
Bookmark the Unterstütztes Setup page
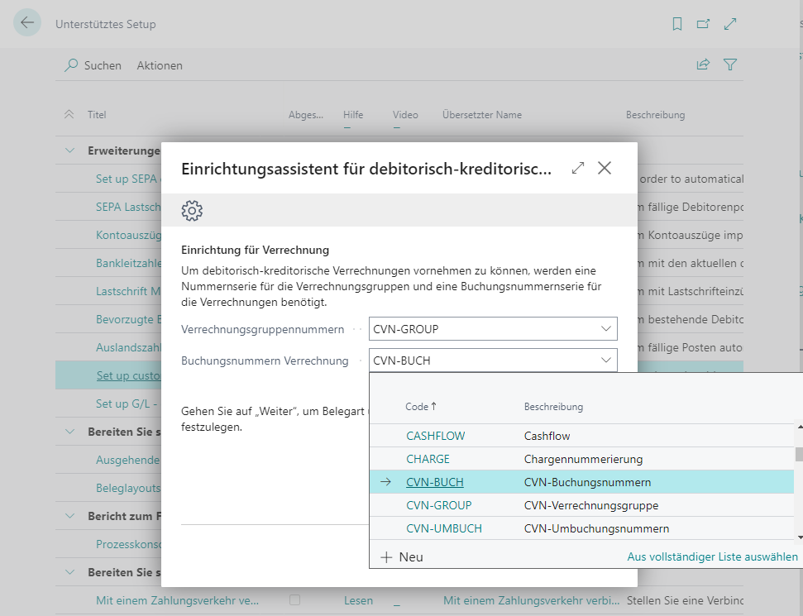(x=677, y=23)
